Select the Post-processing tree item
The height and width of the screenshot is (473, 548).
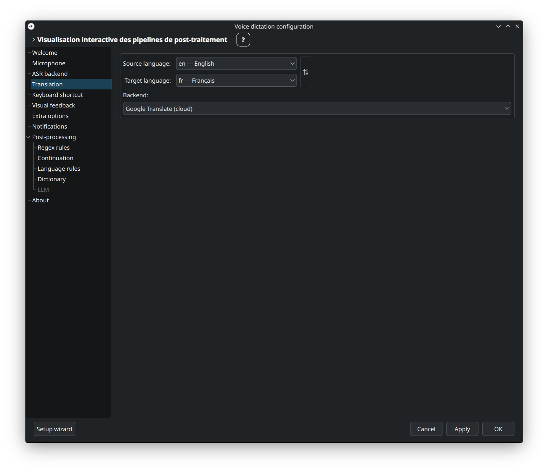tap(54, 137)
